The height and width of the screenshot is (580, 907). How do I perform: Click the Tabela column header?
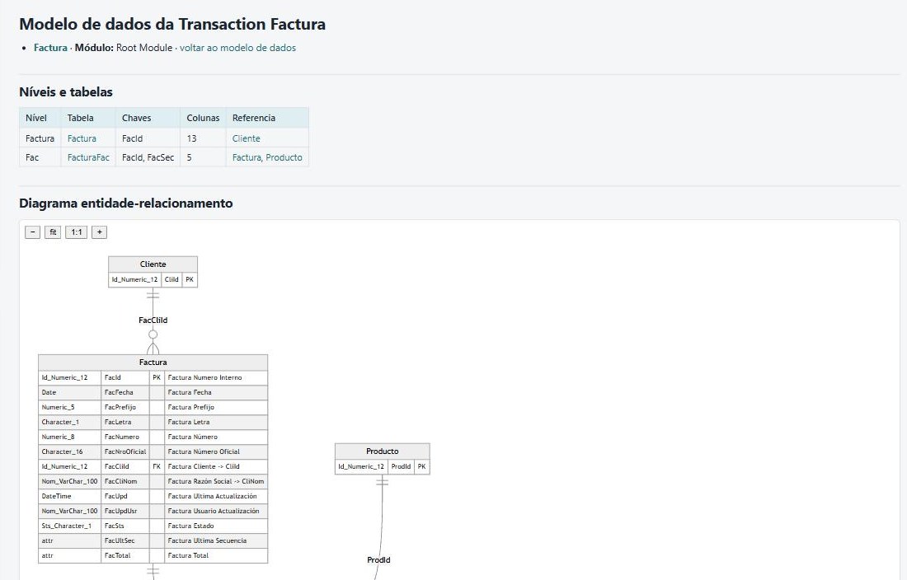81,118
